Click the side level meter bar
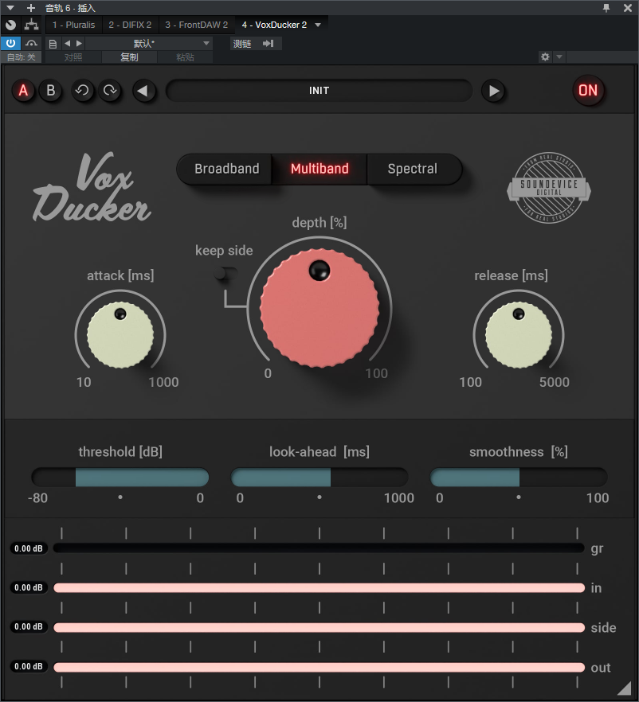Screen dimensions: 639x702 (x=319, y=628)
